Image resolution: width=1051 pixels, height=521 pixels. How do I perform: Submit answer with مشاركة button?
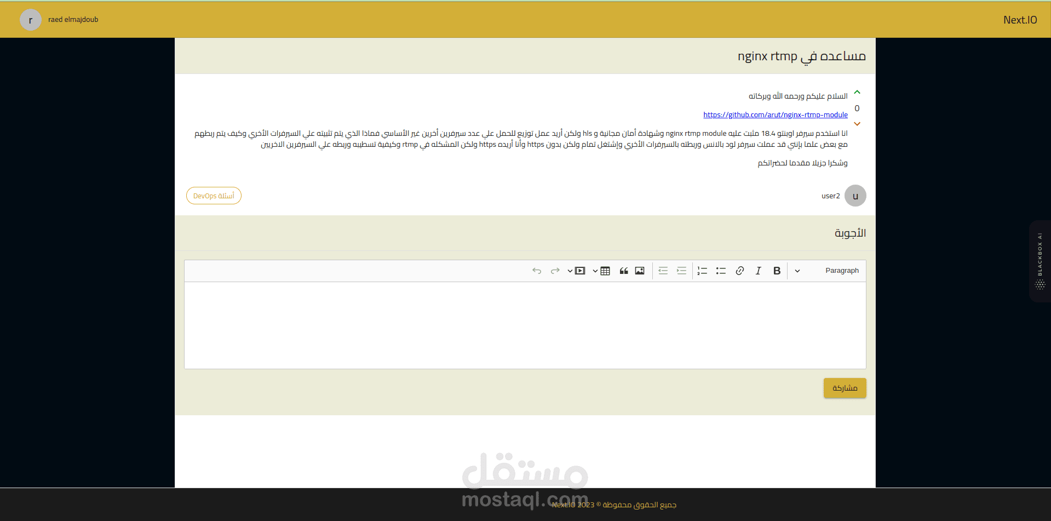[x=845, y=388]
